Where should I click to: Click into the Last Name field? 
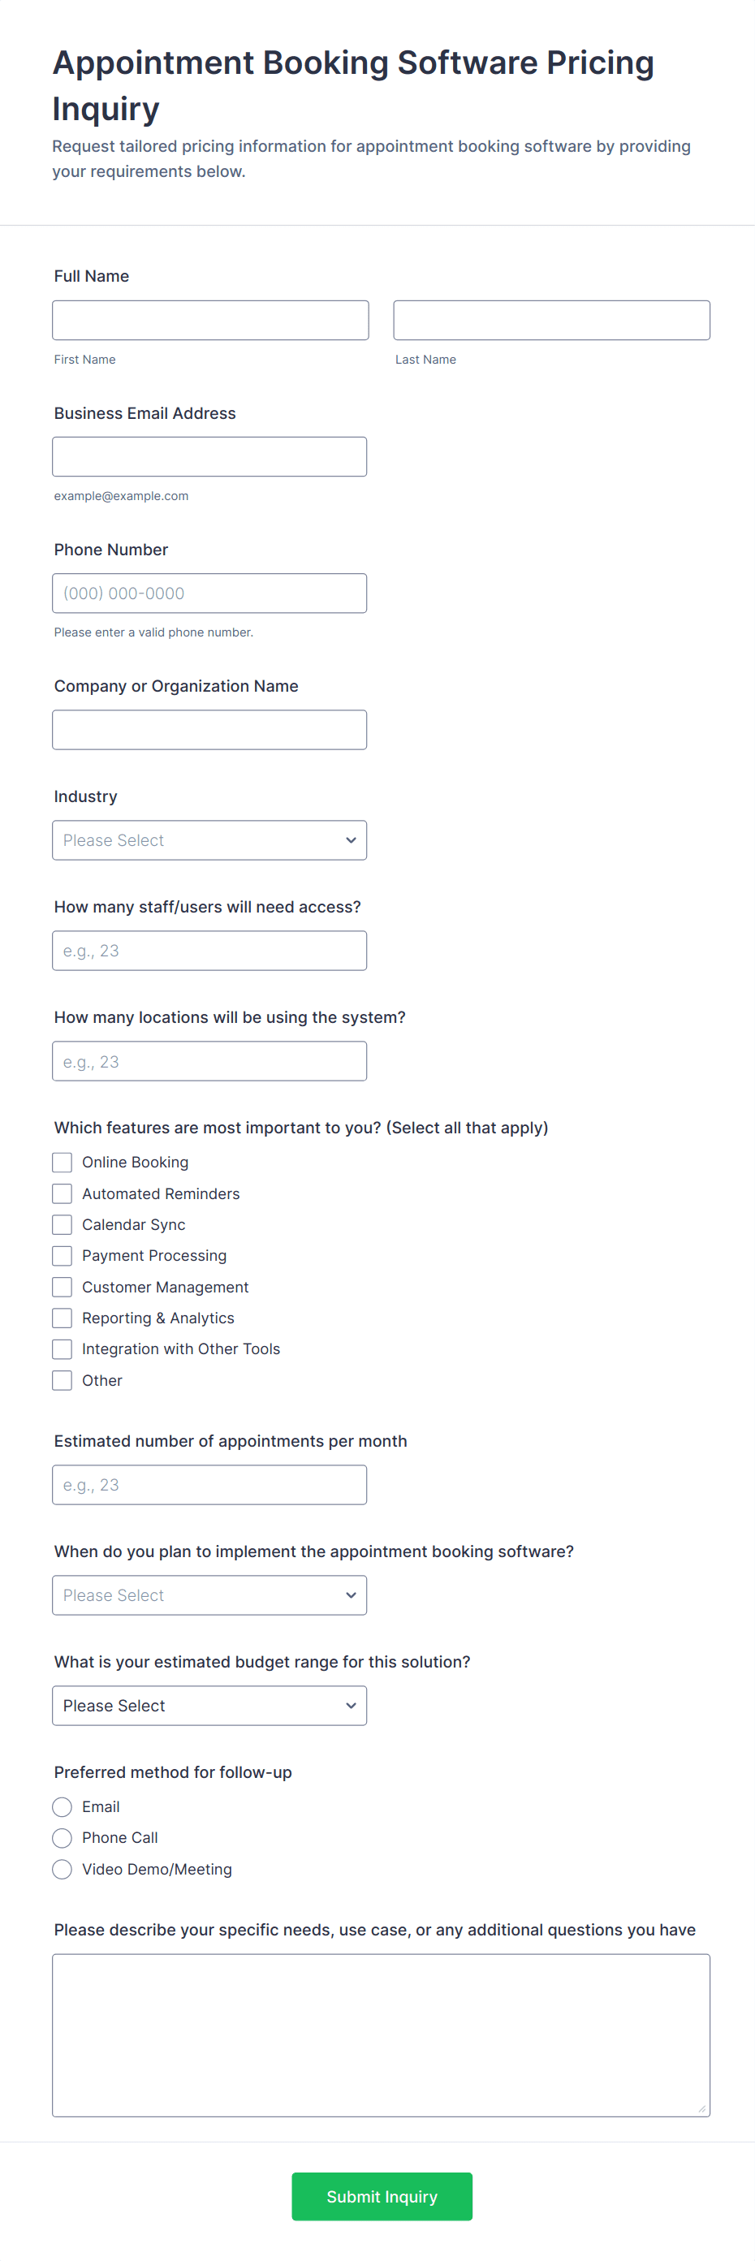pyautogui.click(x=551, y=321)
